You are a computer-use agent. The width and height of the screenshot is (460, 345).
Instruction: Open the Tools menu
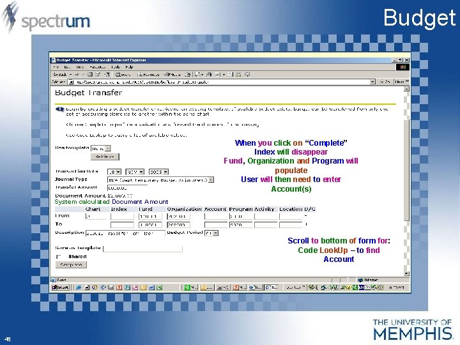coord(116,67)
